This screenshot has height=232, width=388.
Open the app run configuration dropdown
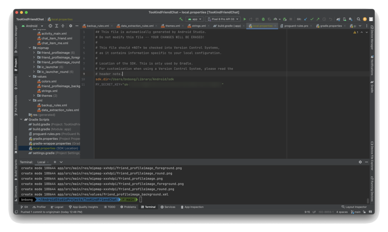195,19
